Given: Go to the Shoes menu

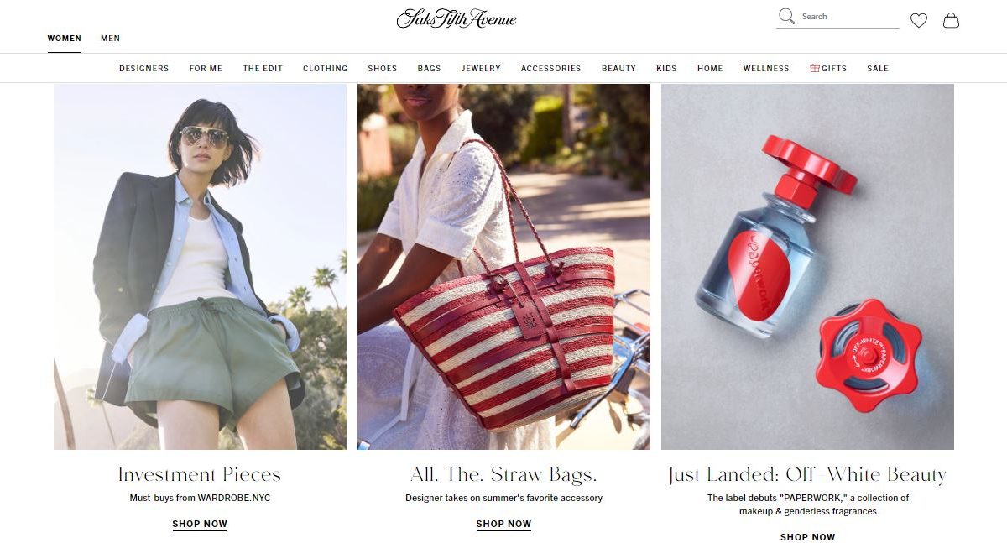Looking at the screenshot, I should click(383, 69).
